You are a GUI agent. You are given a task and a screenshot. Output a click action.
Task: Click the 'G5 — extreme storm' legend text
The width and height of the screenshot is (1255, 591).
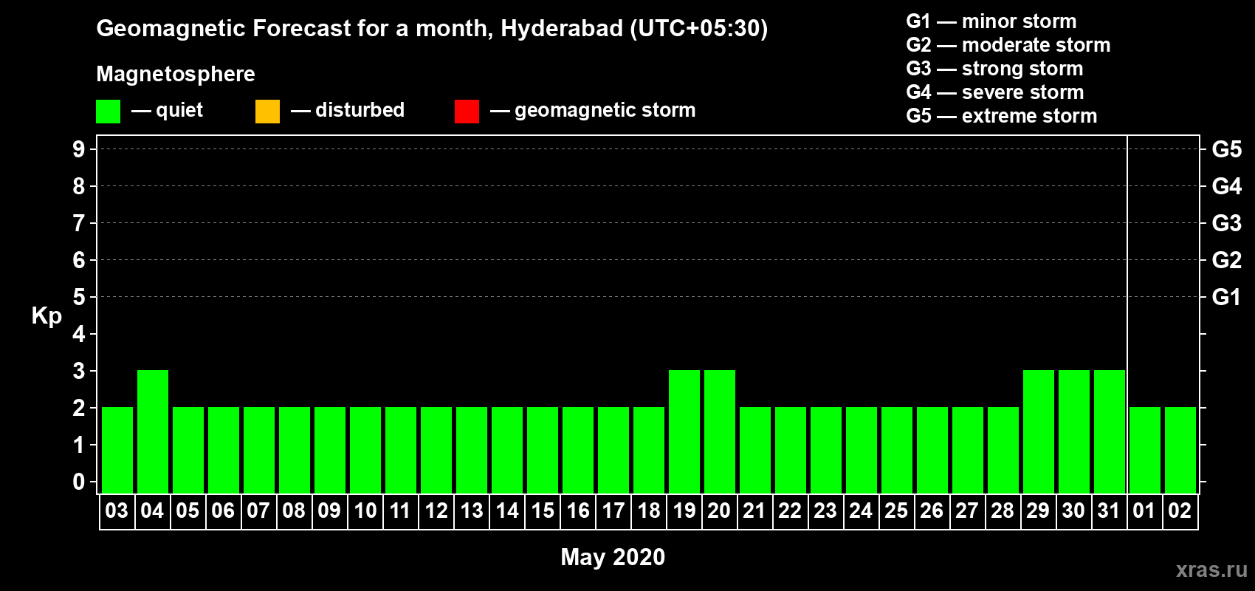(1002, 116)
